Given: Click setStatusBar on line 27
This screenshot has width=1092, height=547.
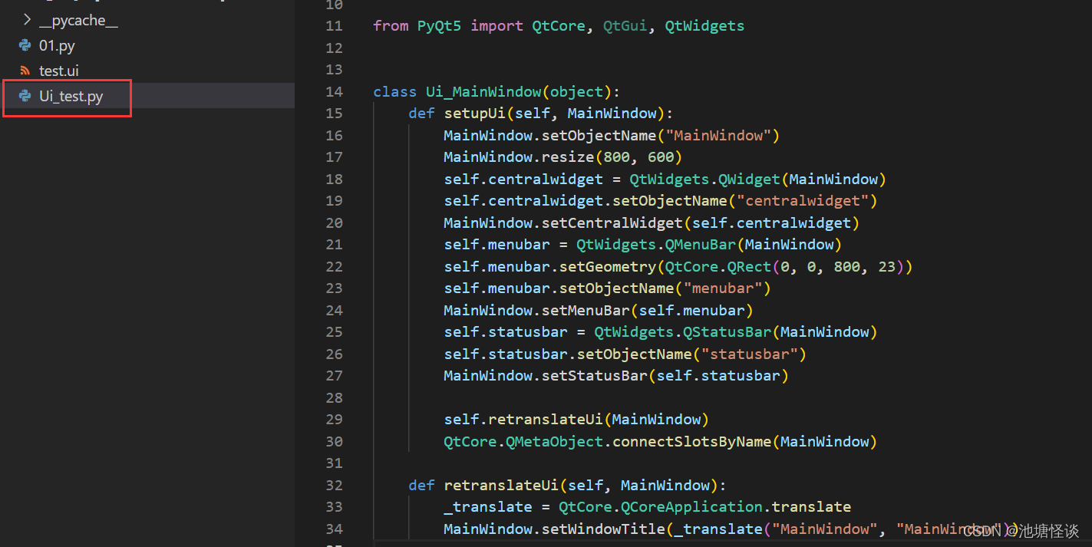Looking at the screenshot, I should tap(594, 376).
